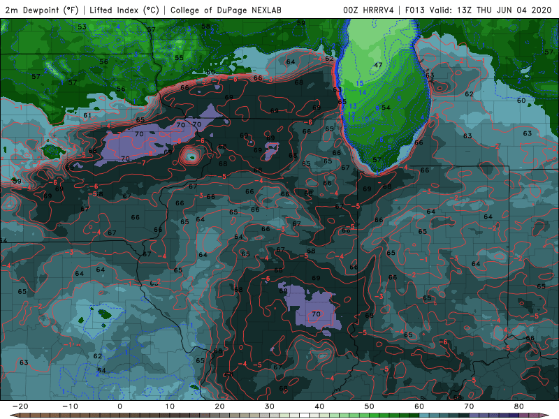
Task: Click the -10 label on the color scale
Action: [70, 406]
